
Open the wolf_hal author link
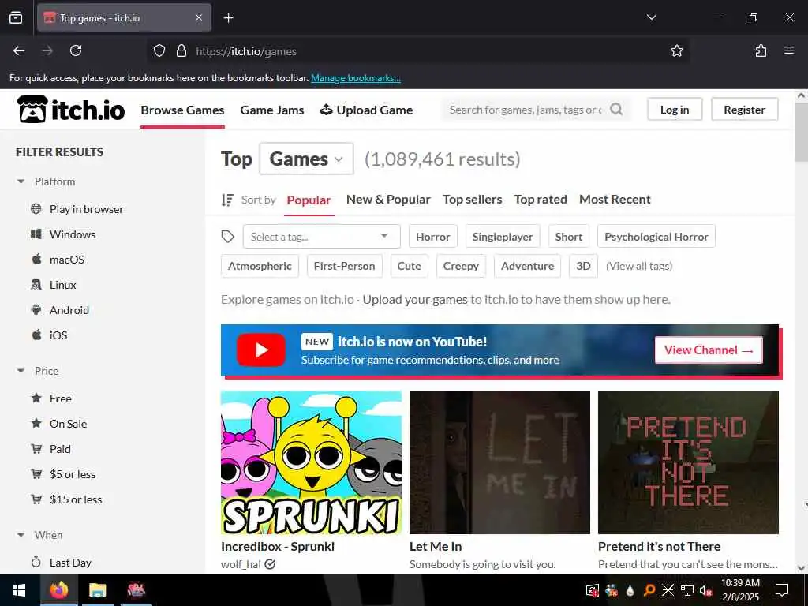point(241,564)
